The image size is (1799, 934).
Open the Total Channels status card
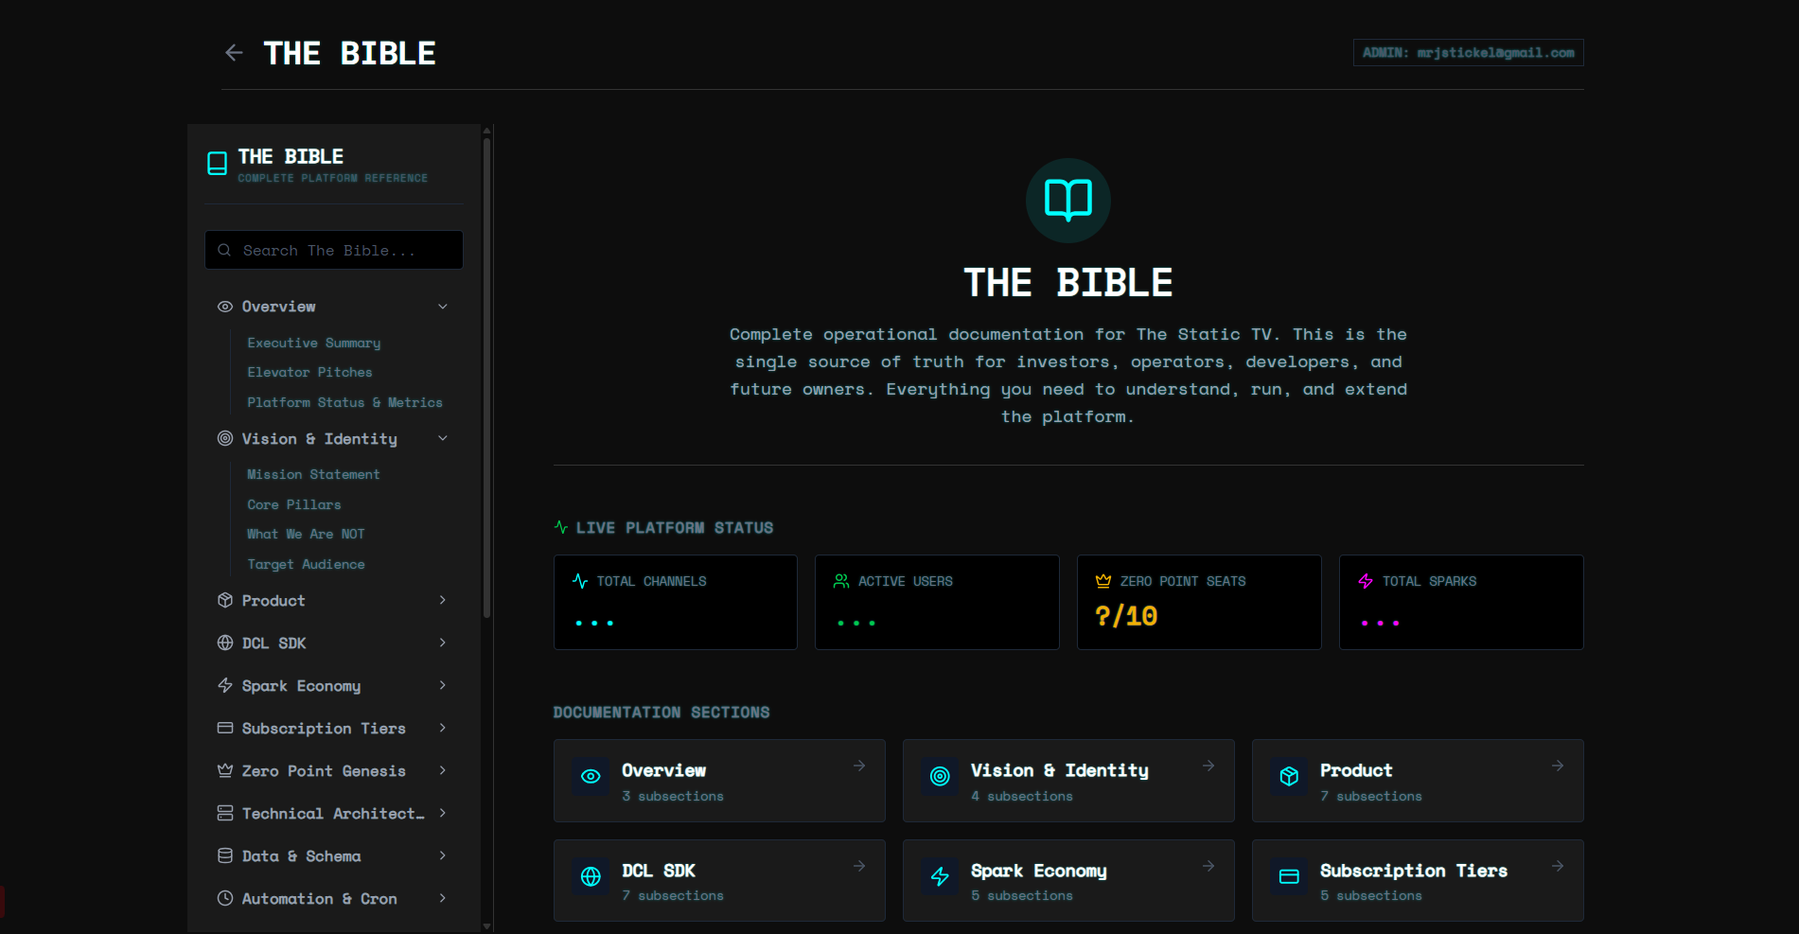(x=675, y=602)
